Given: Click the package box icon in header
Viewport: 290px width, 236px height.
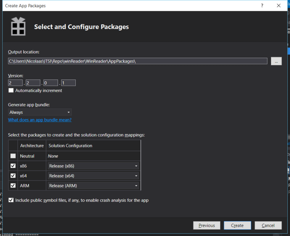Looking at the screenshot, I should coord(17,27).
